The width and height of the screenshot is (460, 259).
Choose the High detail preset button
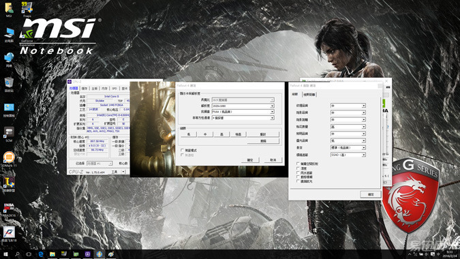pyautogui.click(x=221, y=134)
